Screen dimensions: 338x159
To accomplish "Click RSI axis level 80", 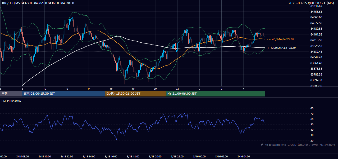I will coord(312,108).
